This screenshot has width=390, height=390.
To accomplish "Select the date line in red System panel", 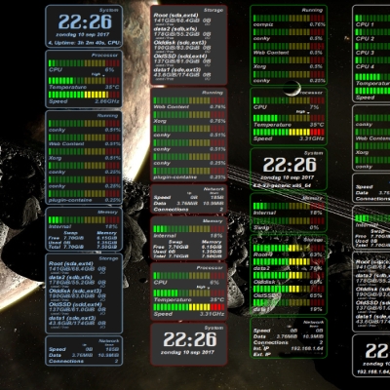I will coord(187,352).
